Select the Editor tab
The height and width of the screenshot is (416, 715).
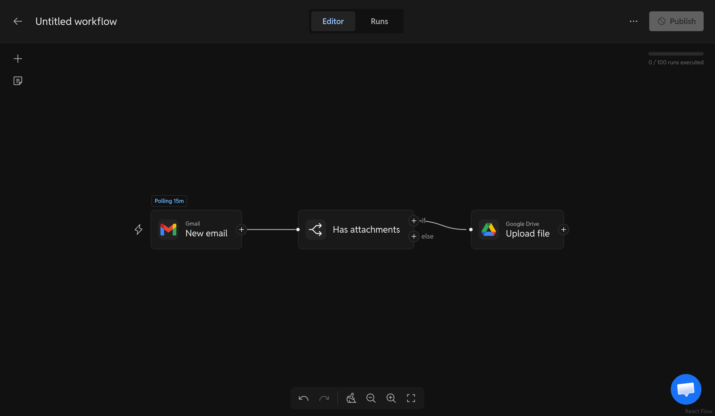tap(333, 21)
